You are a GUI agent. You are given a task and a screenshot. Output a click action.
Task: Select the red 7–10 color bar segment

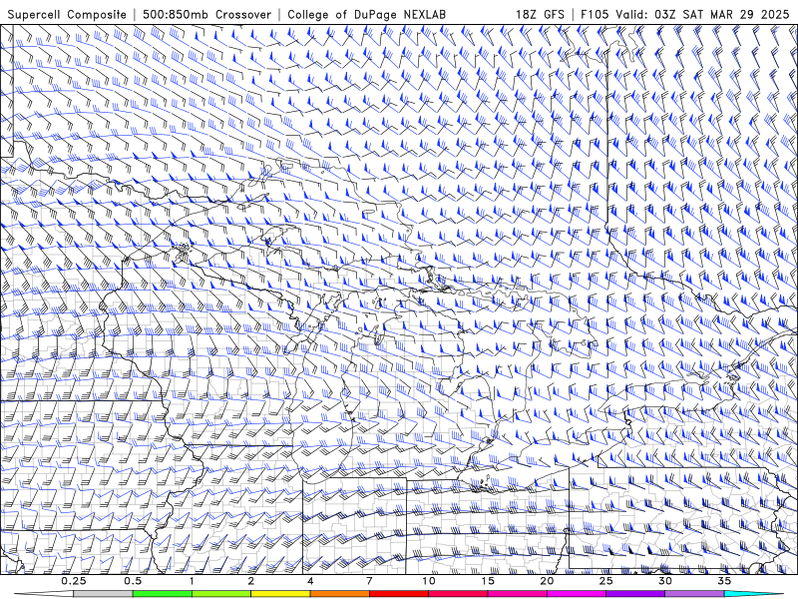399,594
